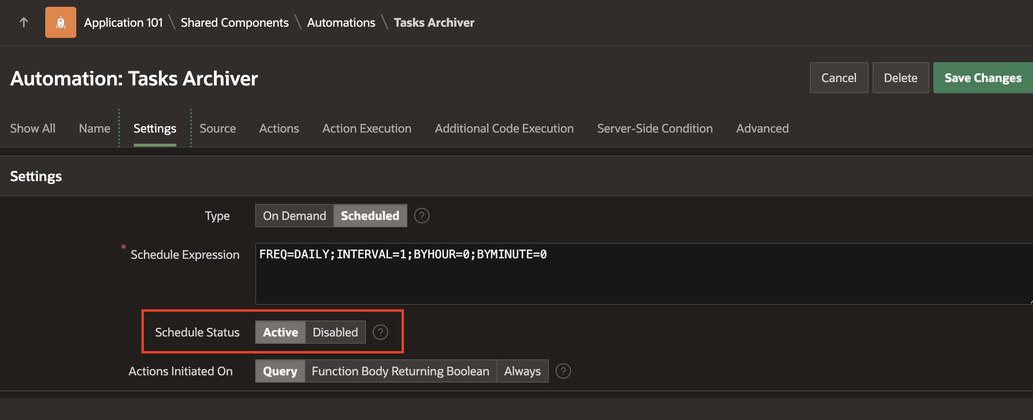Navigate to Shared Components breadcrumb
Viewport: 1033px width, 420px height.
(234, 22)
